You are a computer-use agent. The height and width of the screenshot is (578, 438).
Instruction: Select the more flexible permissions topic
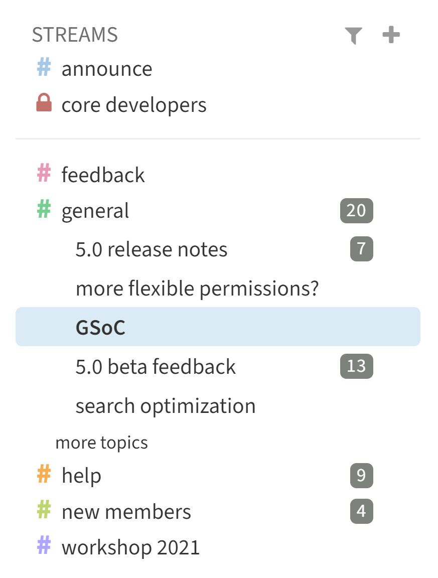(197, 288)
